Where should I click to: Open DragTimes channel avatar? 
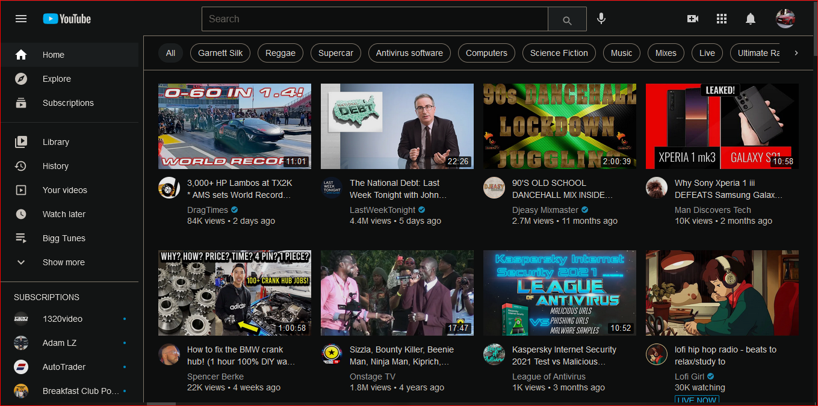point(169,188)
